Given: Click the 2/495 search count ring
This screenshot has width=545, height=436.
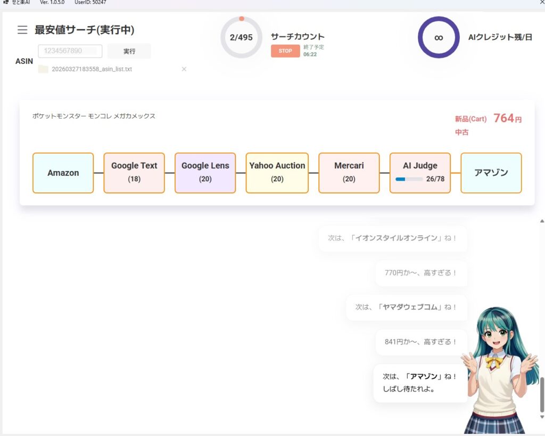Looking at the screenshot, I should coord(241,37).
